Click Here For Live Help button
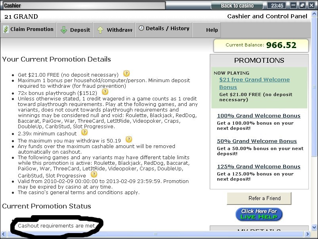This screenshot has height=239, width=318. tap(259, 214)
